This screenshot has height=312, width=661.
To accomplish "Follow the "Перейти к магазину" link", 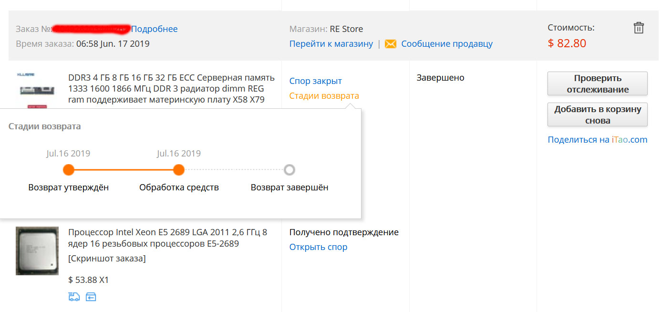I will (x=331, y=44).
